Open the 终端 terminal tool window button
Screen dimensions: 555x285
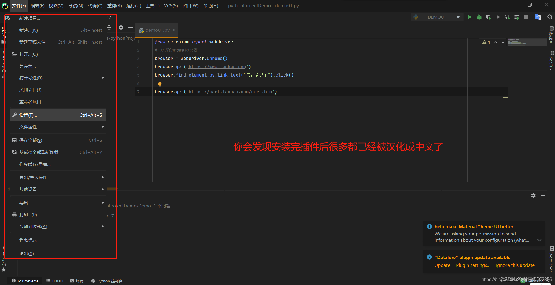click(77, 281)
